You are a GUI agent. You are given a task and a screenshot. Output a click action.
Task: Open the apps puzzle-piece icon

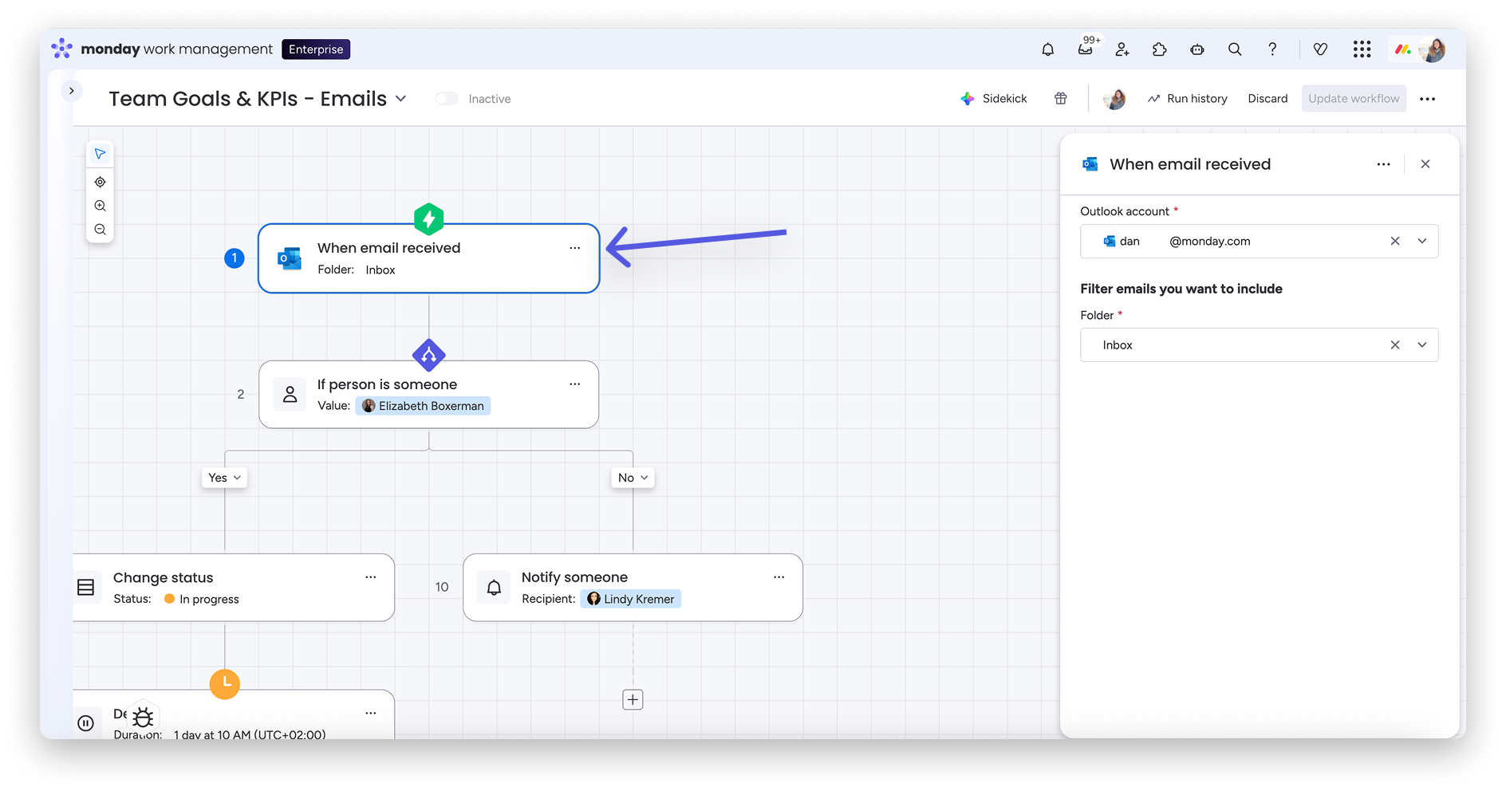(x=1160, y=49)
